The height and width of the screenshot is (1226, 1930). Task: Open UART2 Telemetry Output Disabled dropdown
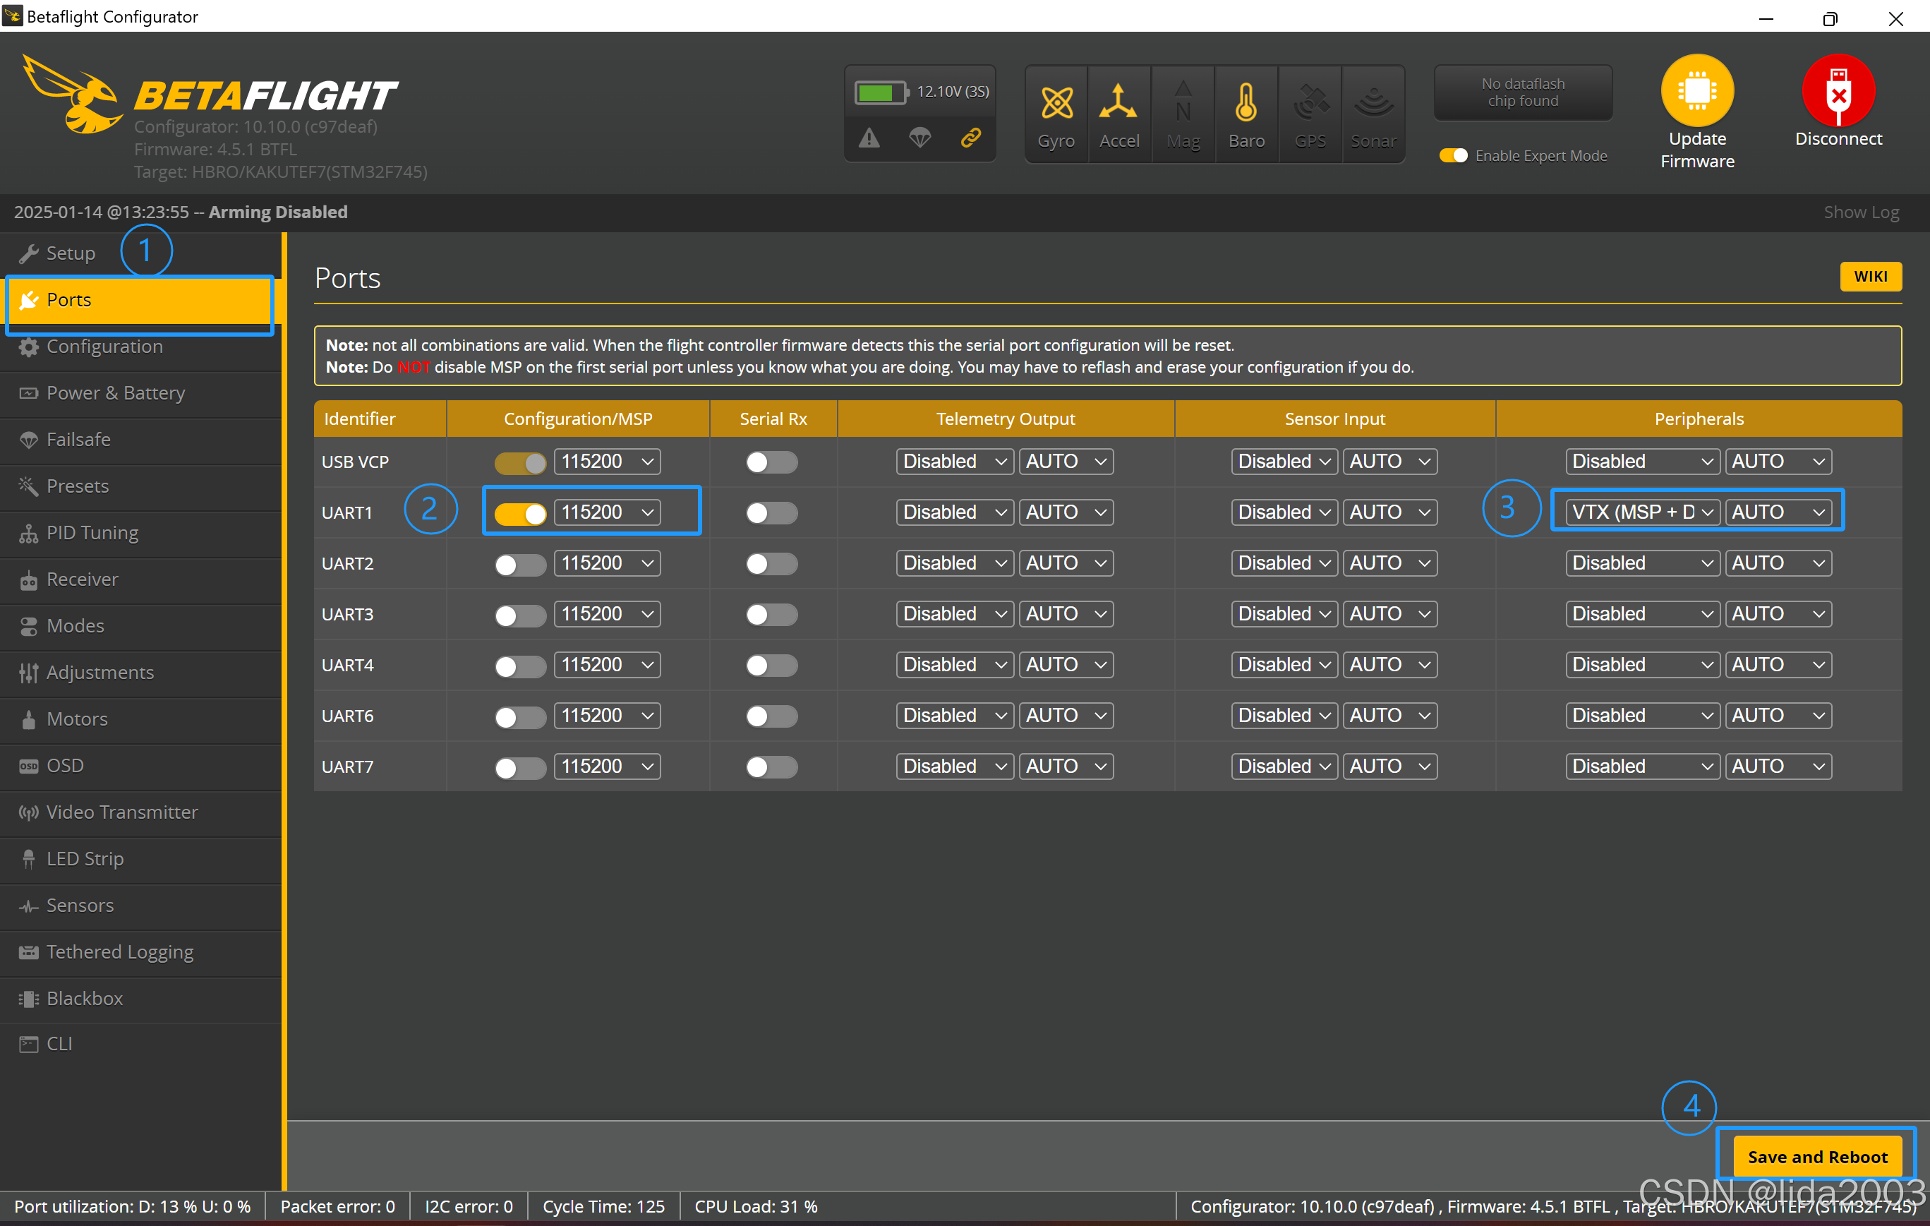pyautogui.click(x=955, y=564)
